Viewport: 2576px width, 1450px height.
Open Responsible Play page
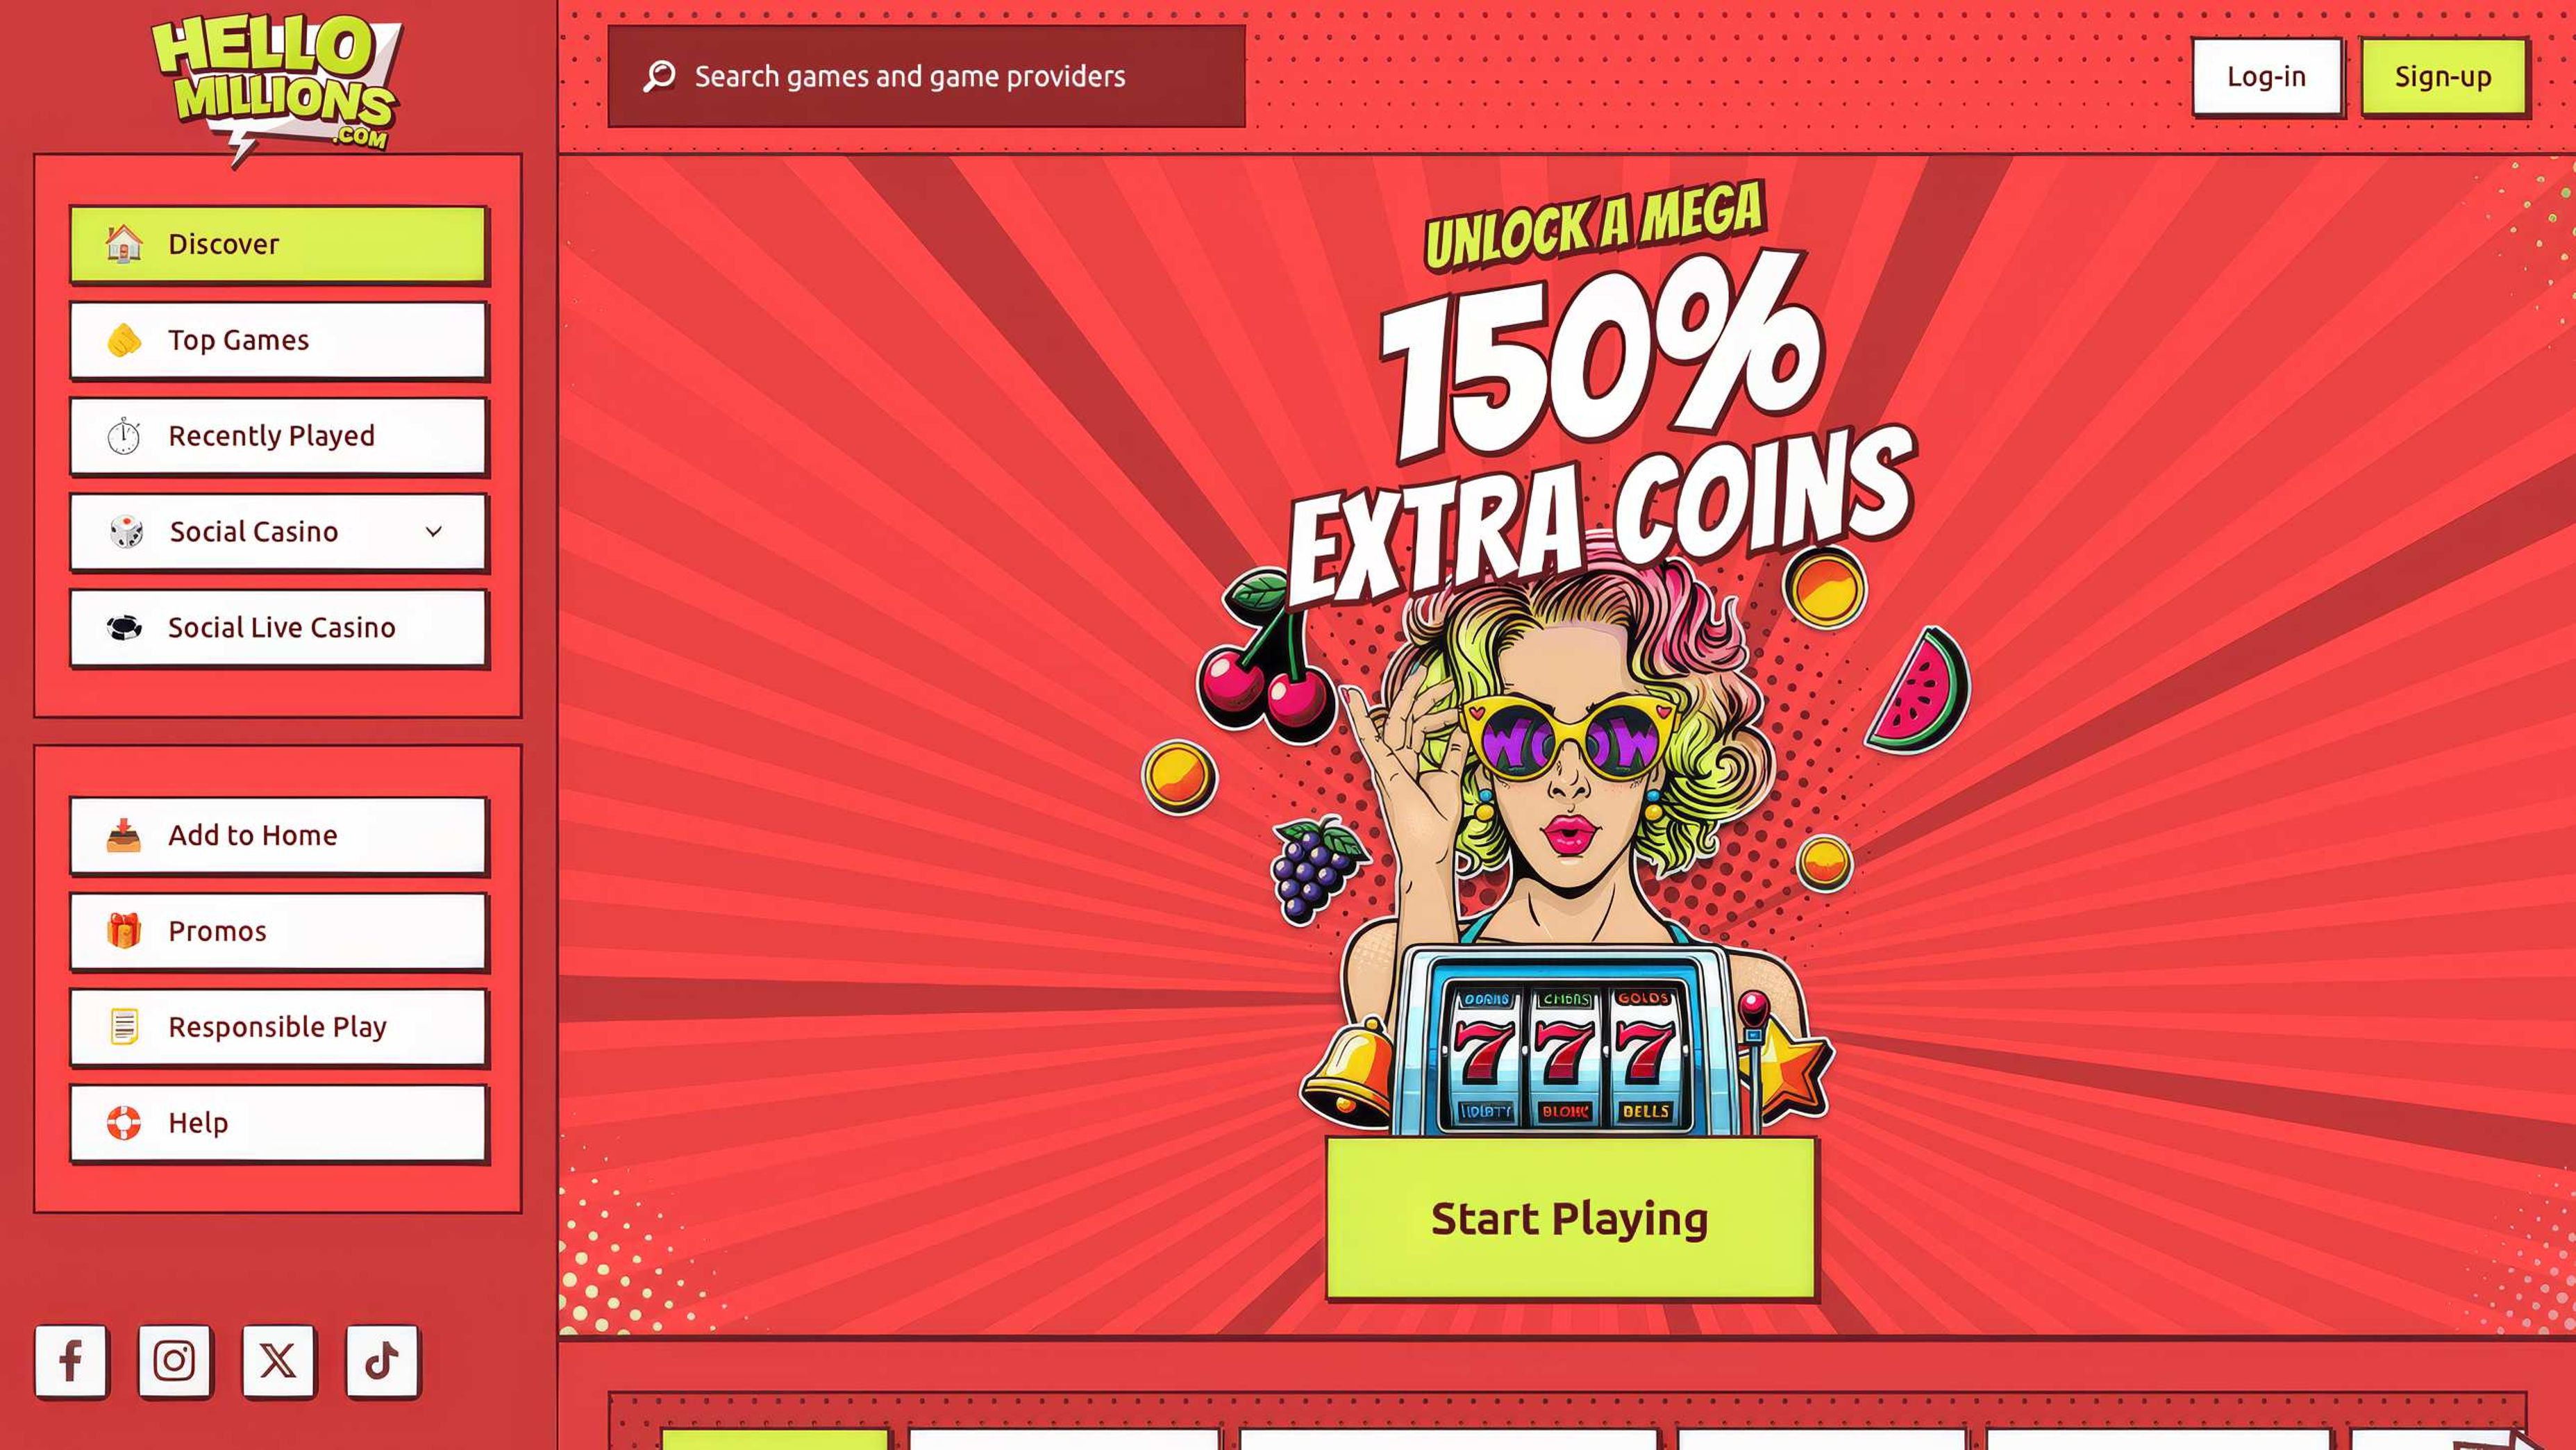278,1027
